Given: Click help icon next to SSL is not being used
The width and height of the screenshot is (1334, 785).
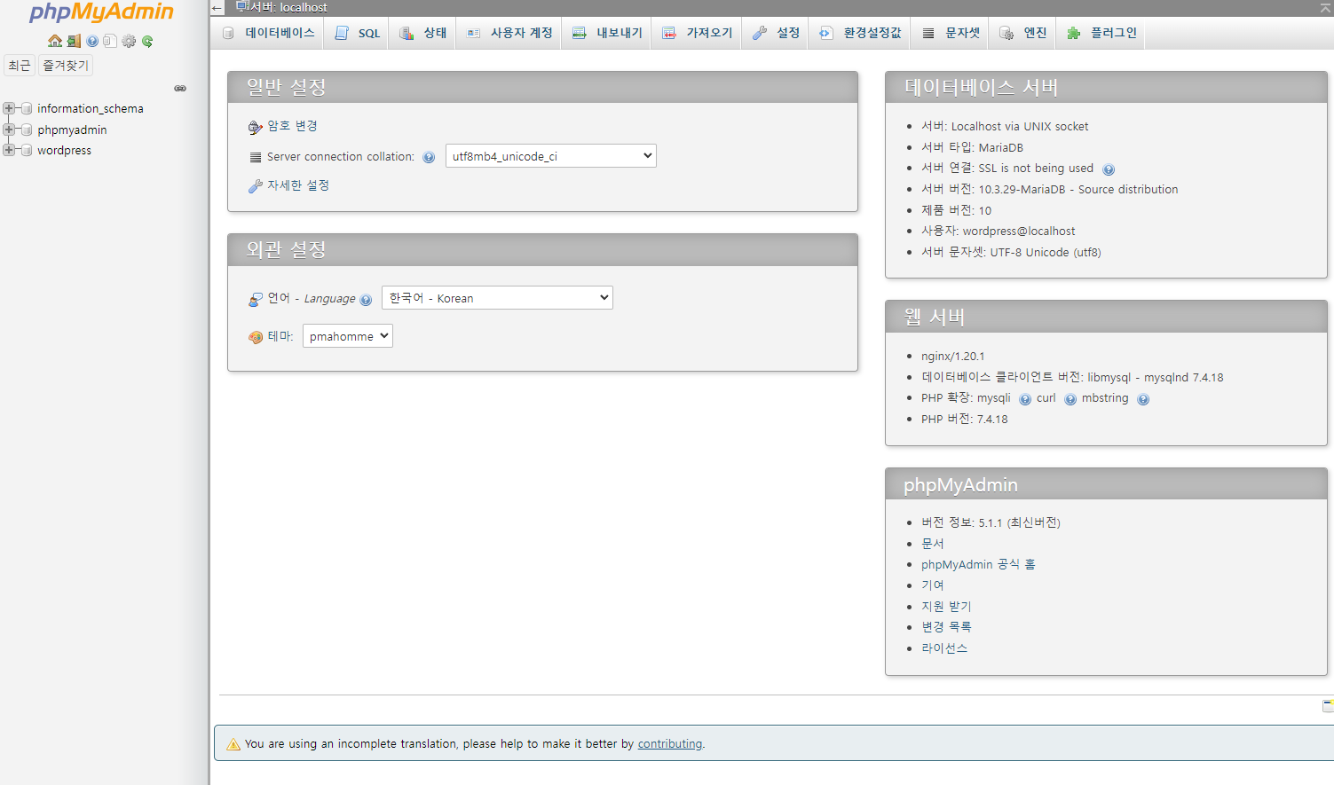Looking at the screenshot, I should (x=1109, y=169).
